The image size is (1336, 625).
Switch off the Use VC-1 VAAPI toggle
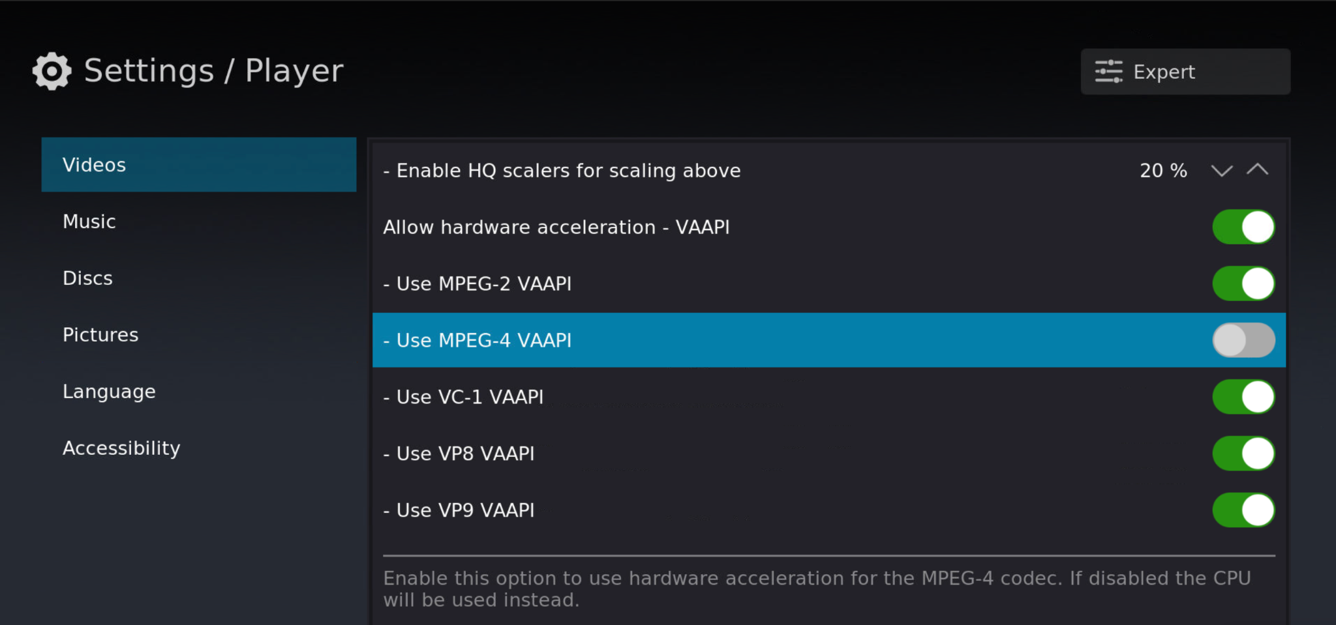pyautogui.click(x=1243, y=397)
